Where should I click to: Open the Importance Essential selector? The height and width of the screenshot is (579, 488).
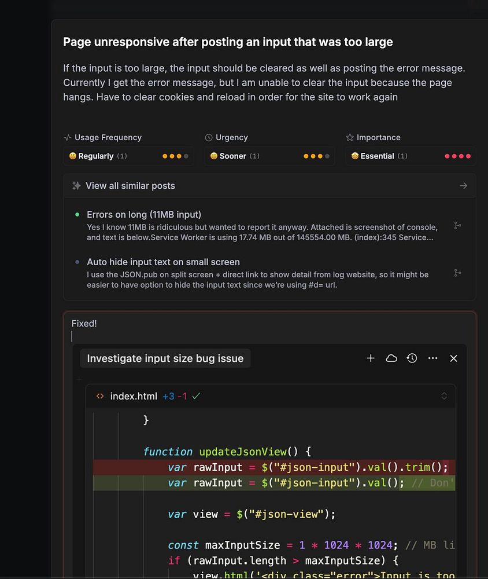click(411, 156)
